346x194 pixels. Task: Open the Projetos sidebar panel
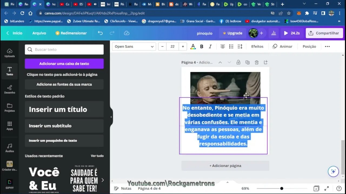[9, 108]
